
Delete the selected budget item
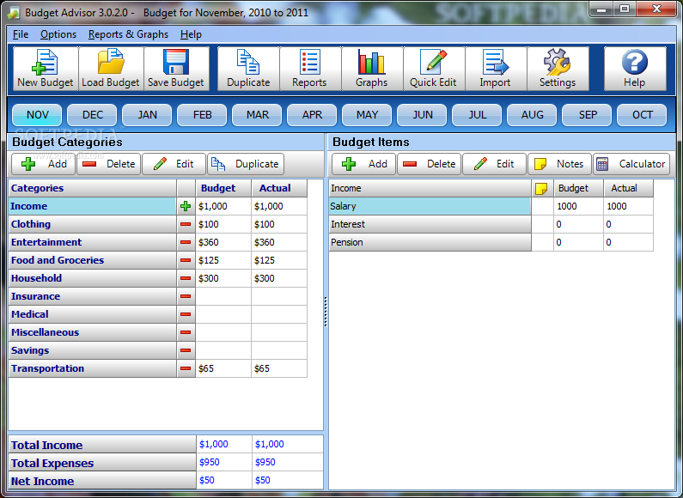429,164
